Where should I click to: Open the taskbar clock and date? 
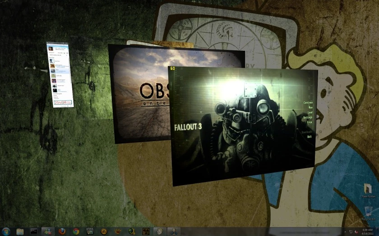pos(367,232)
